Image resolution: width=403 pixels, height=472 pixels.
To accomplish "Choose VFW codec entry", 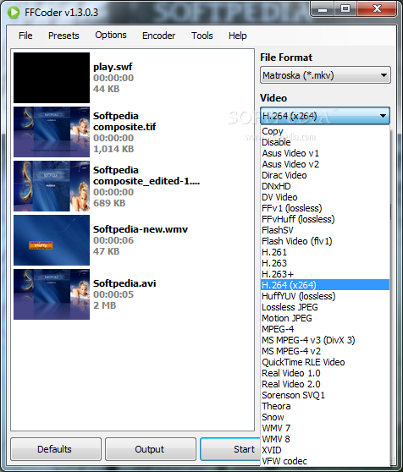I will point(325,461).
